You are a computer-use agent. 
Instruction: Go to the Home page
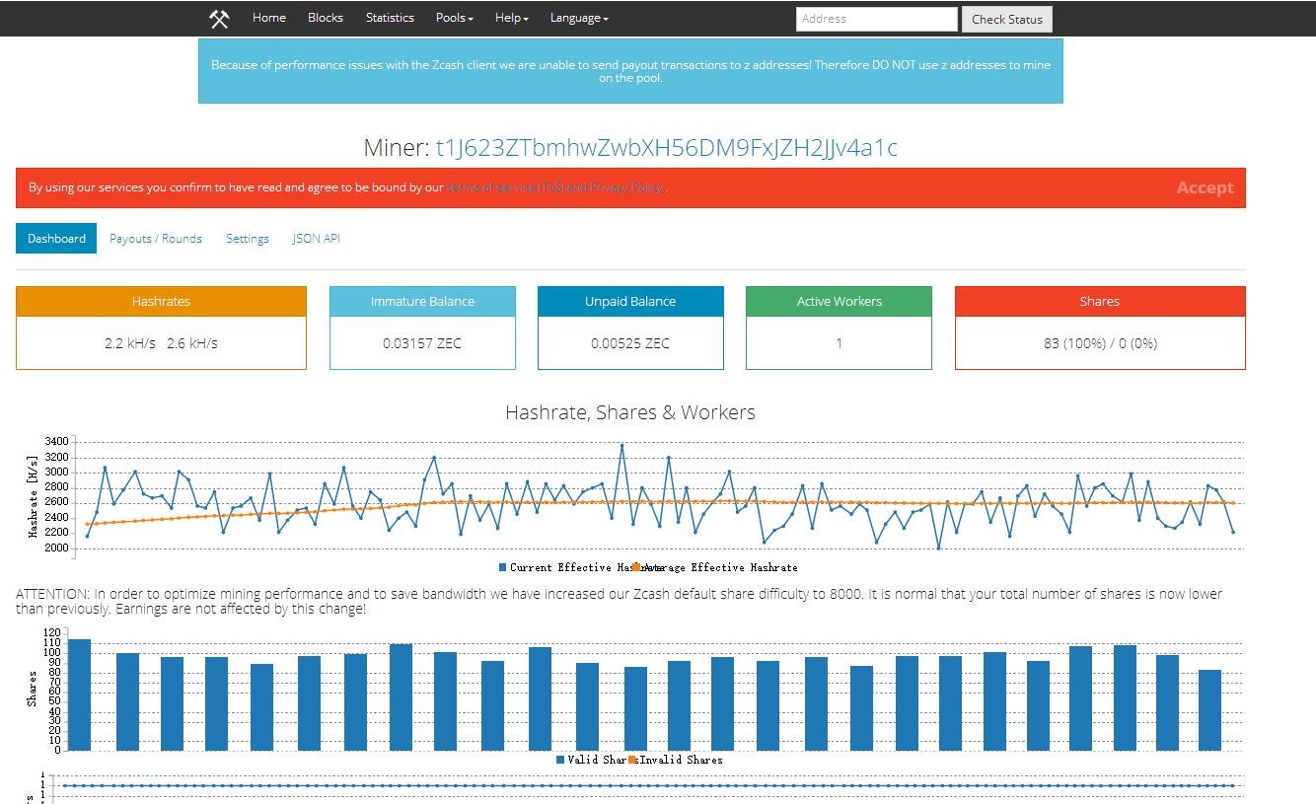(268, 18)
